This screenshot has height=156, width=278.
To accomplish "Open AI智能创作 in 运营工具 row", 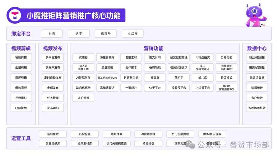I will click(148, 134).
